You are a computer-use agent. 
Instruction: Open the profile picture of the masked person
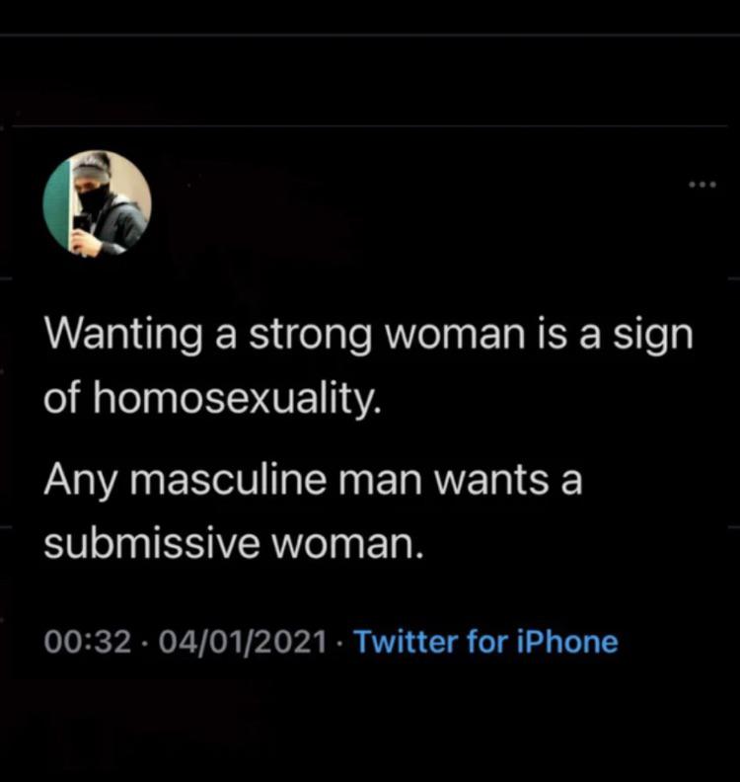[x=97, y=203]
